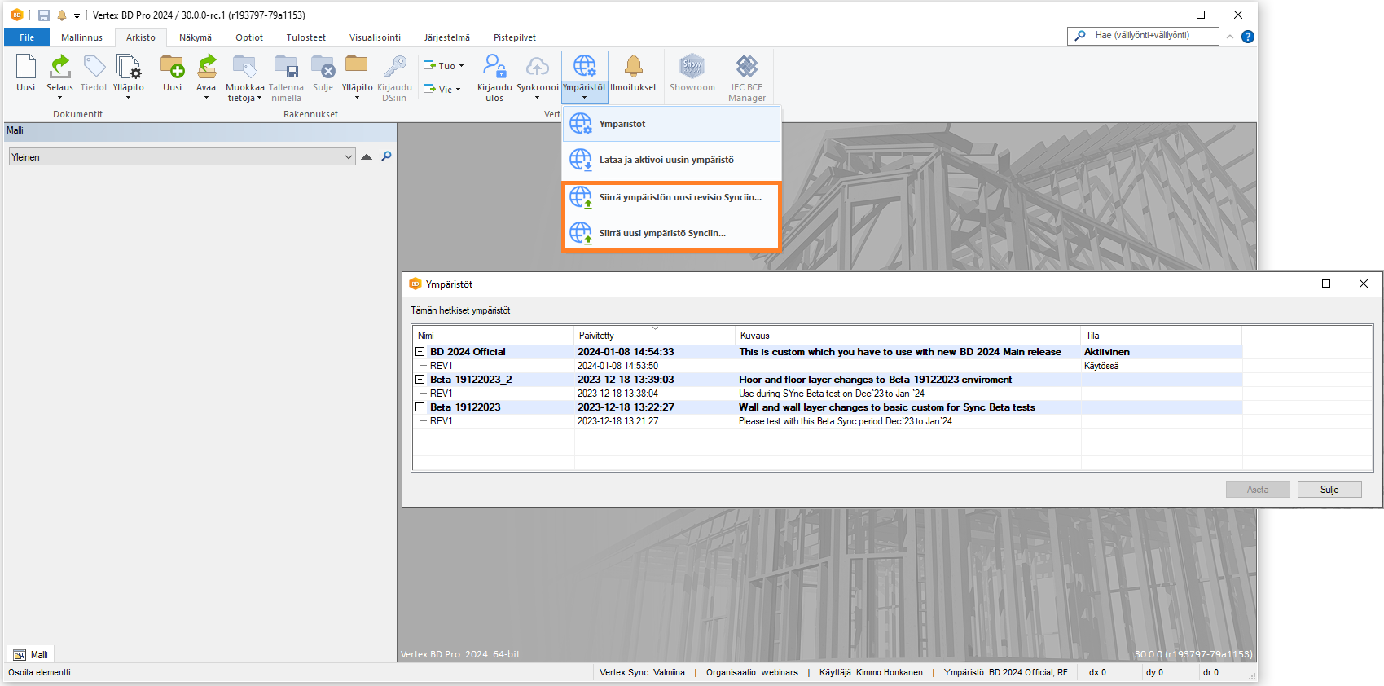Open the IFC BCF Manager tool

coord(746,68)
